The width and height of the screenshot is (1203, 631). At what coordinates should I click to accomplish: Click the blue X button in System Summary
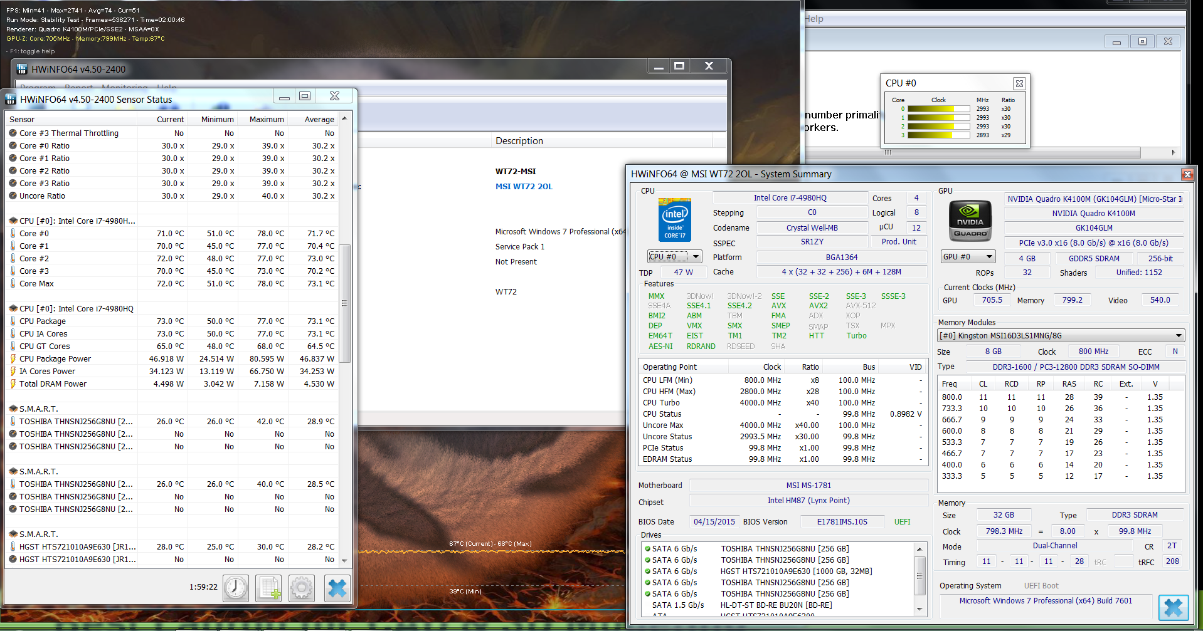point(1174,608)
